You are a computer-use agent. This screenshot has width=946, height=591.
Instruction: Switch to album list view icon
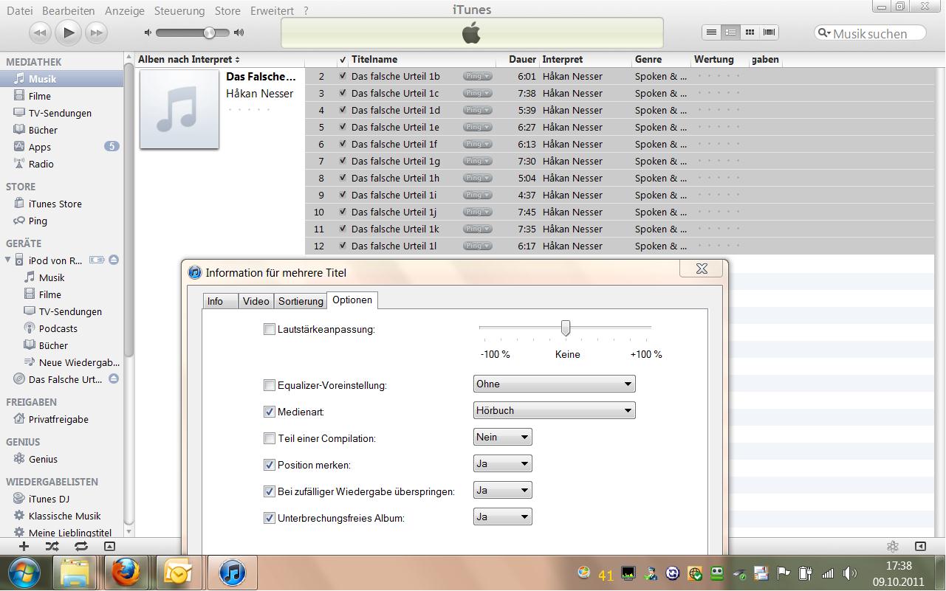pos(730,32)
